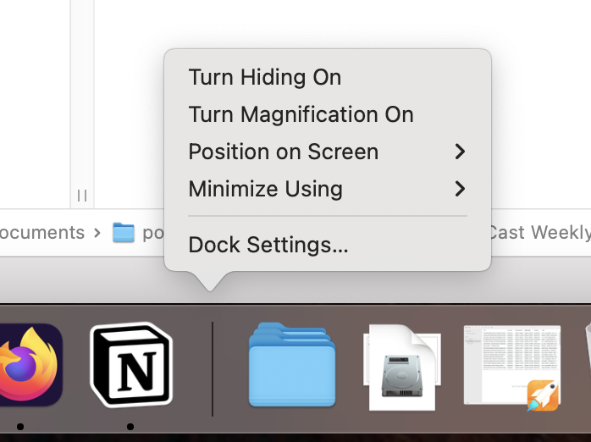Image resolution: width=591 pixels, height=442 pixels.
Task: Open the blue folder stack in Dock
Action: tap(292, 365)
